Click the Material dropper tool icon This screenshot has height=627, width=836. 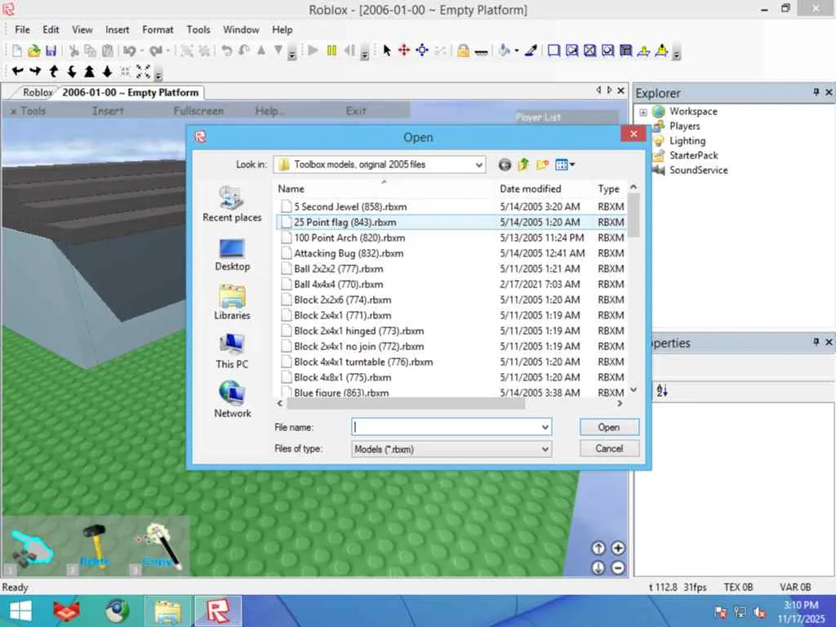click(531, 51)
